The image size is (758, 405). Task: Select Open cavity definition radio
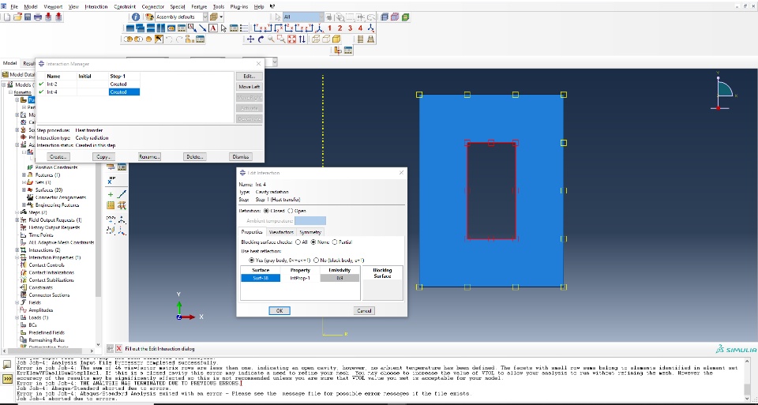pyautogui.click(x=290, y=211)
